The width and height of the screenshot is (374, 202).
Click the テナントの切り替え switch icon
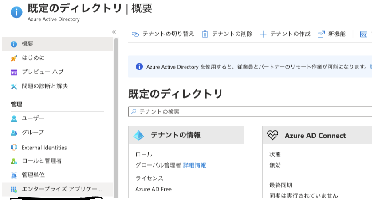point(135,34)
